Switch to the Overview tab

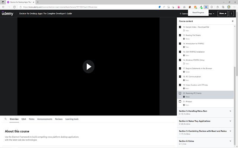[14, 119]
